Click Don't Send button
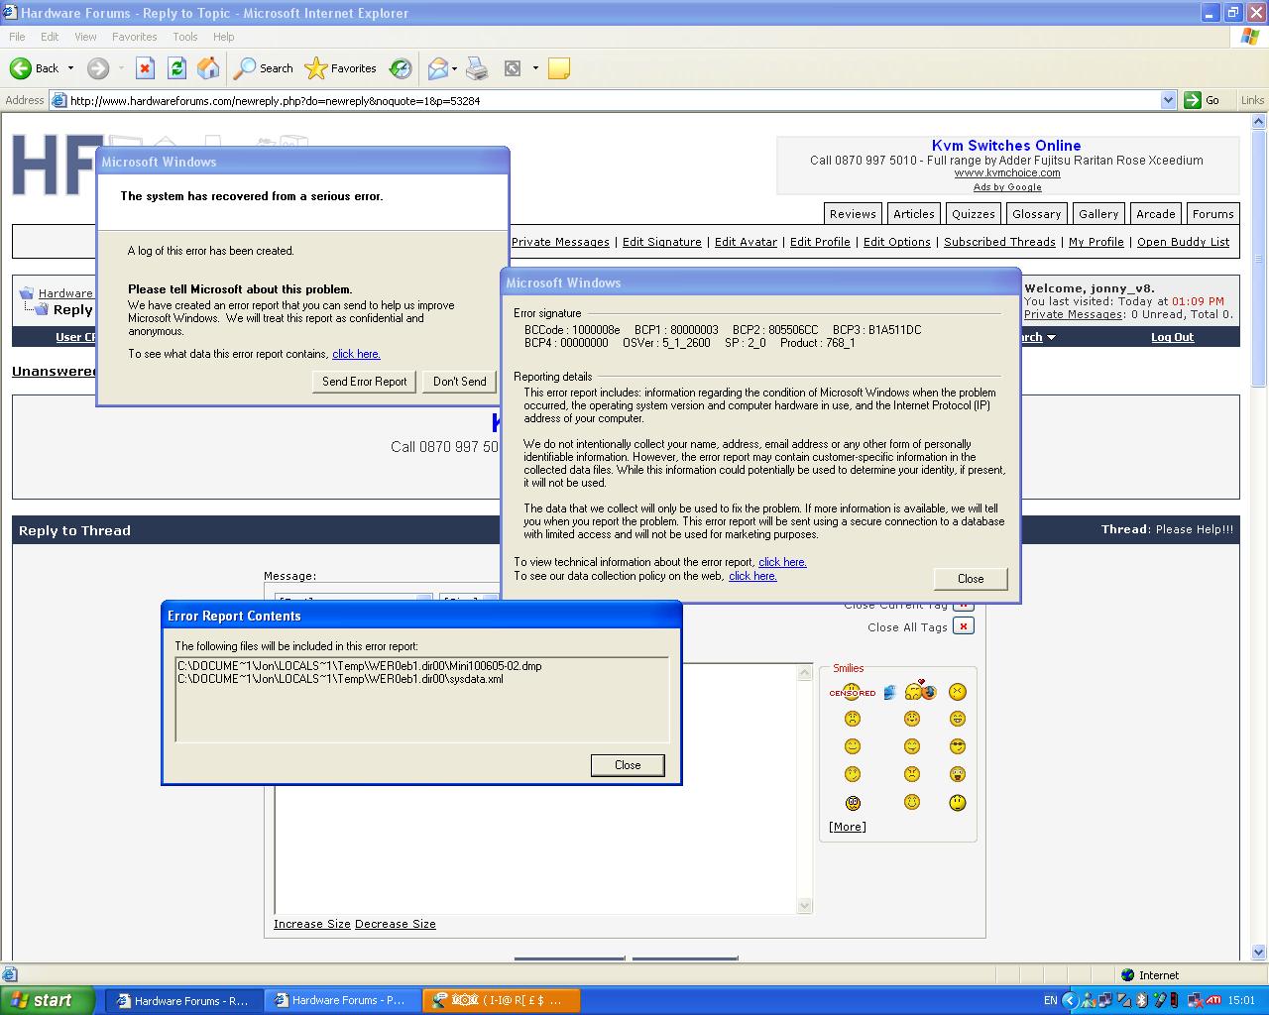Image resolution: width=1269 pixels, height=1015 pixels. tap(459, 382)
